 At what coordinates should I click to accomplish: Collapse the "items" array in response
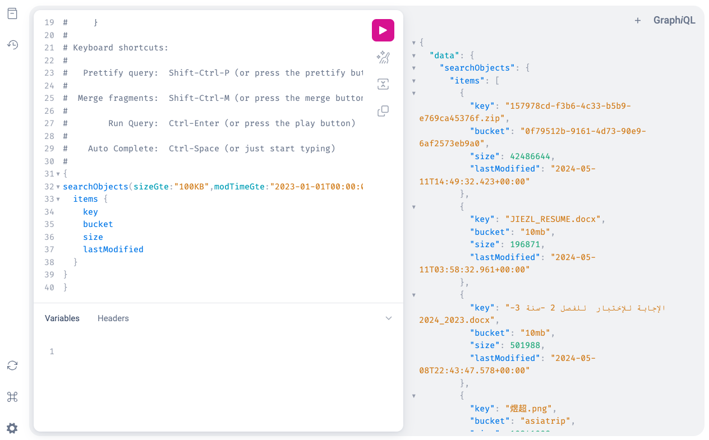pyautogui.click(x=413, y=81)
